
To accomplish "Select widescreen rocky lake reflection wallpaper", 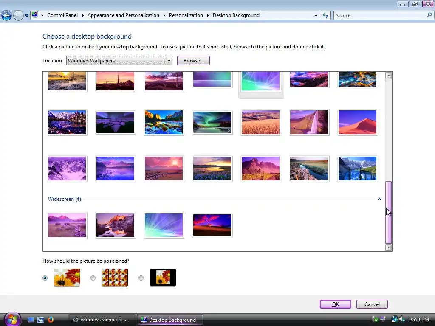I will tap(115, 225).
